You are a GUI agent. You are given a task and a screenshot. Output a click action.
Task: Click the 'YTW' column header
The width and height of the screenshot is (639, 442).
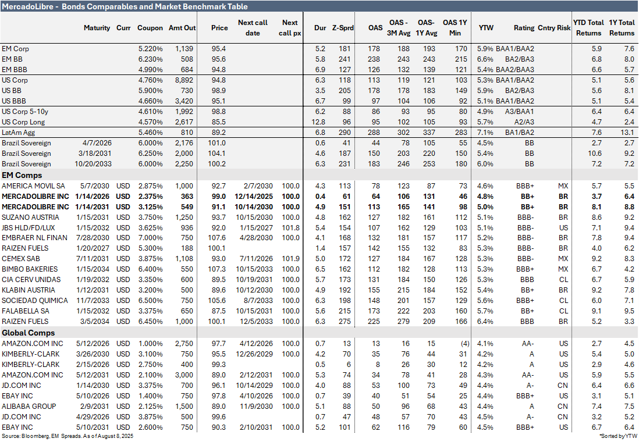[486, 28]
